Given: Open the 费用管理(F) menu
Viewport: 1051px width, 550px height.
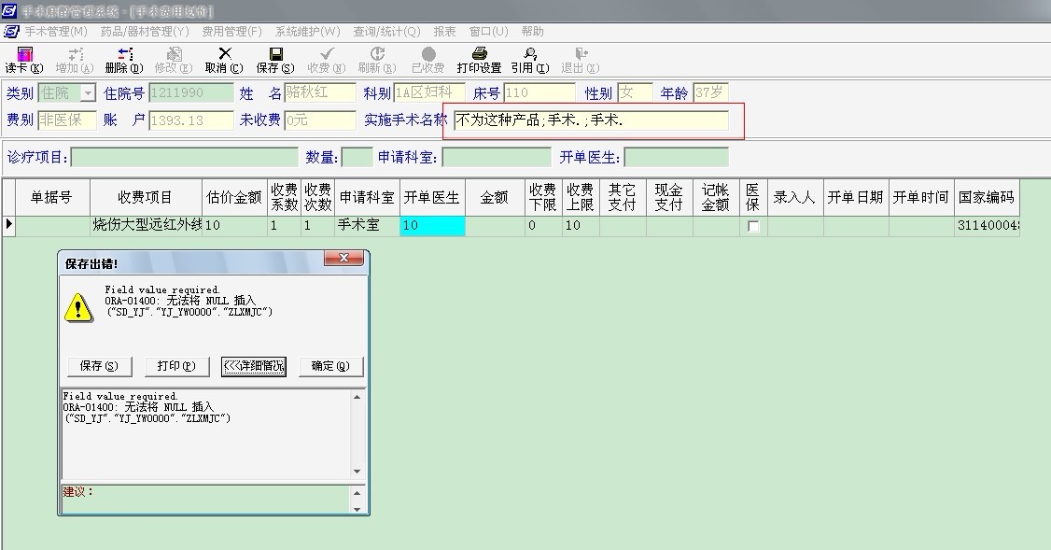Looking at the screenshot, I should click(x=231, y=32).
